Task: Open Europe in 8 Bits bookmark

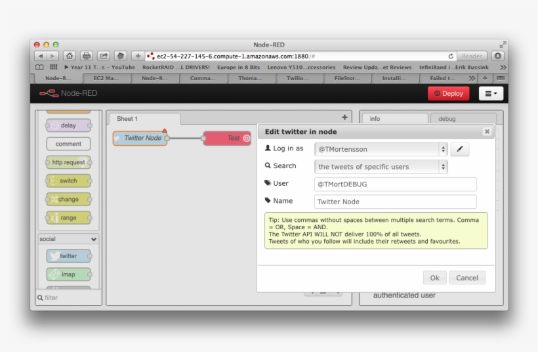Action: [x=238, y=67]
